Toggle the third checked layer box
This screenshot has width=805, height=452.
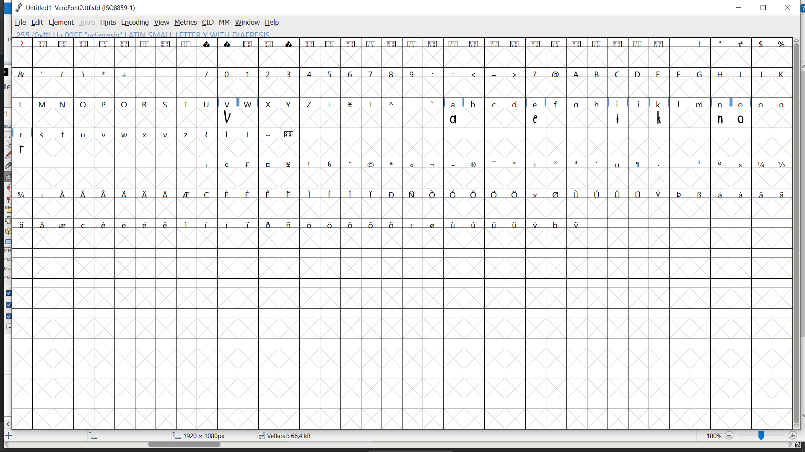coord(8,316)
